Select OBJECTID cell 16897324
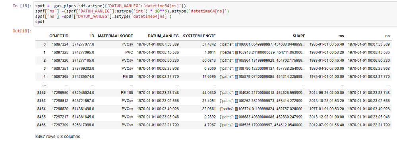 60,44
